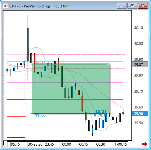Click the 39.90 price axis label

(x=138, y=59)
